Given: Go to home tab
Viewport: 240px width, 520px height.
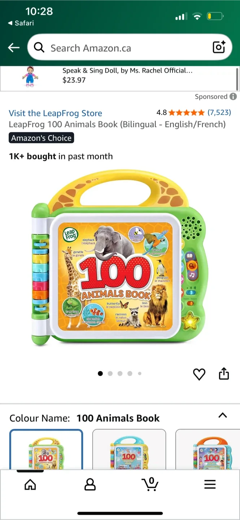Looking at the screenshot, I should (30, 485).
